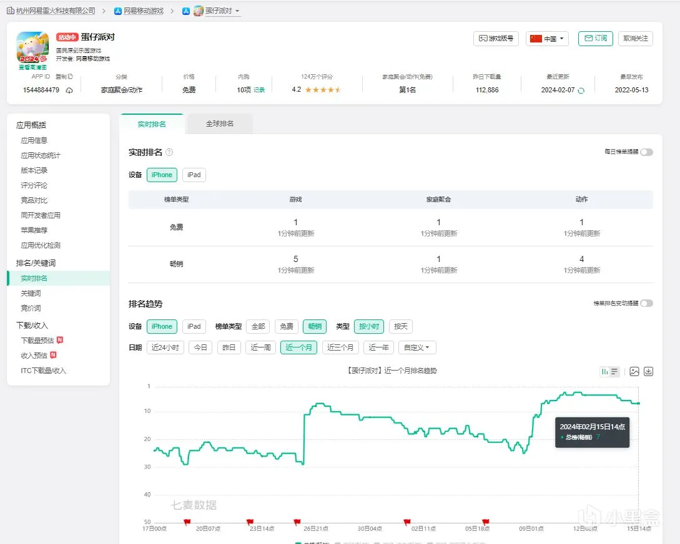Open 收入预估 in sidebar
Viewport: 680px width, 544px height.
[x=34, y=356]
